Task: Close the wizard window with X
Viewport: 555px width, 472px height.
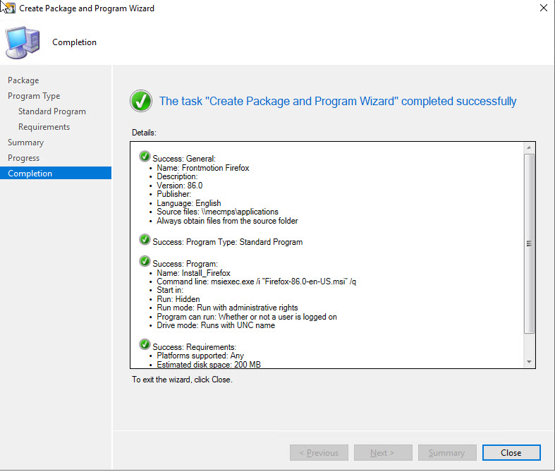Action: pyautogui.click(x=543, y=8)
